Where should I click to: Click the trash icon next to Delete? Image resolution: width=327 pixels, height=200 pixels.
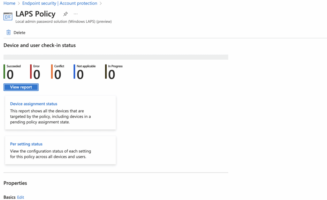click(8, 32)
